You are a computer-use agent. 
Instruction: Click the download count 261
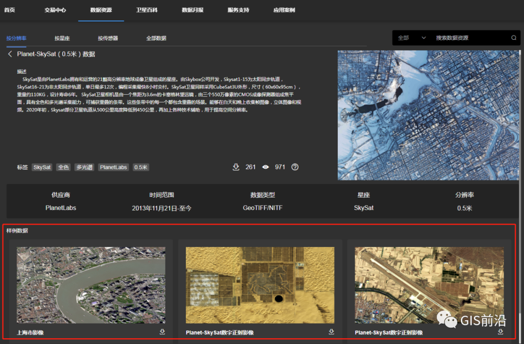(x=251, y=167)
